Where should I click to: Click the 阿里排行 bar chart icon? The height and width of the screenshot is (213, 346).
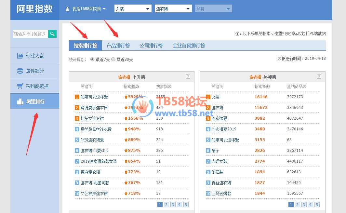(x=20, y=101)
